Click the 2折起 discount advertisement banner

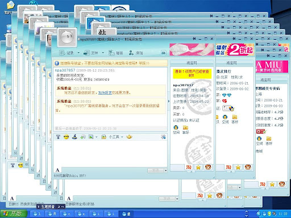coord(235,49)
